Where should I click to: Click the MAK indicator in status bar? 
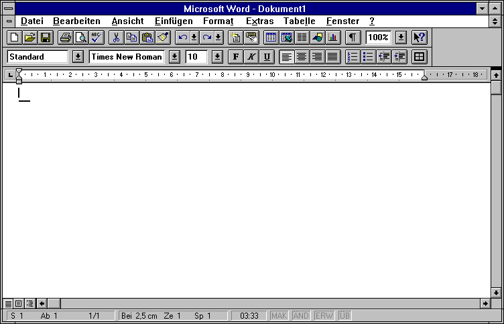pos(279,316)
